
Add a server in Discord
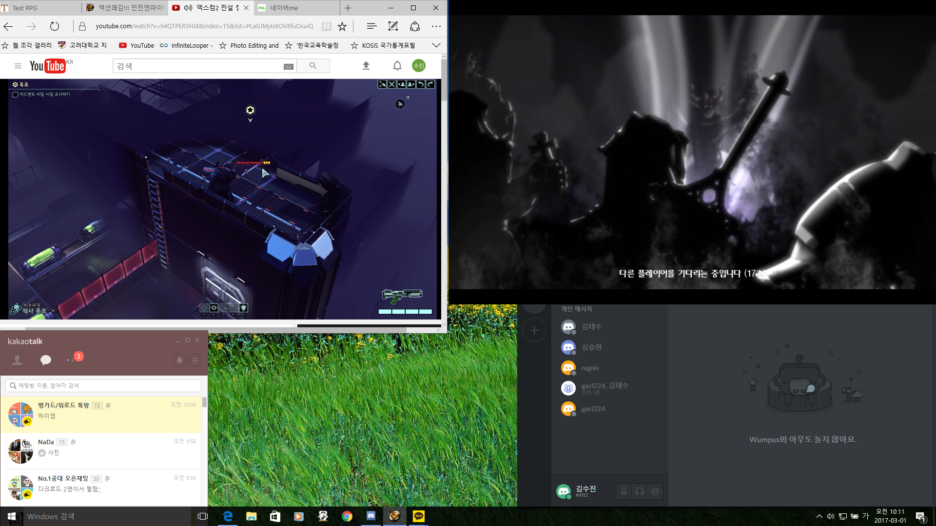pos(534,330)
